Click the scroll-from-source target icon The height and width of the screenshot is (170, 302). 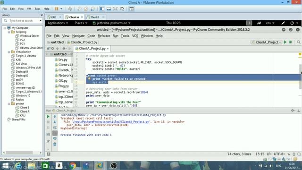(x=52, y=49)
